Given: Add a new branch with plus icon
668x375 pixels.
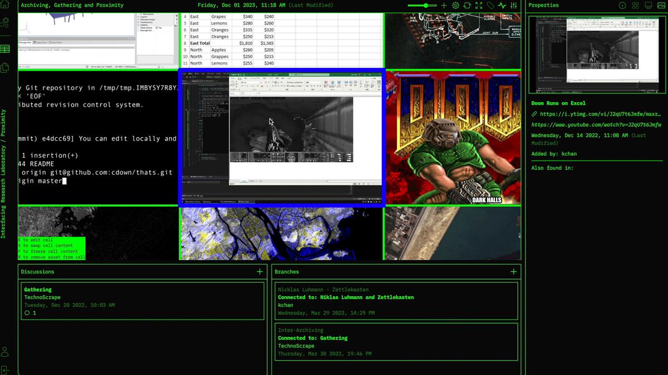Looking at the screenshot, I should pyautogui.click(x=513, y=272).
